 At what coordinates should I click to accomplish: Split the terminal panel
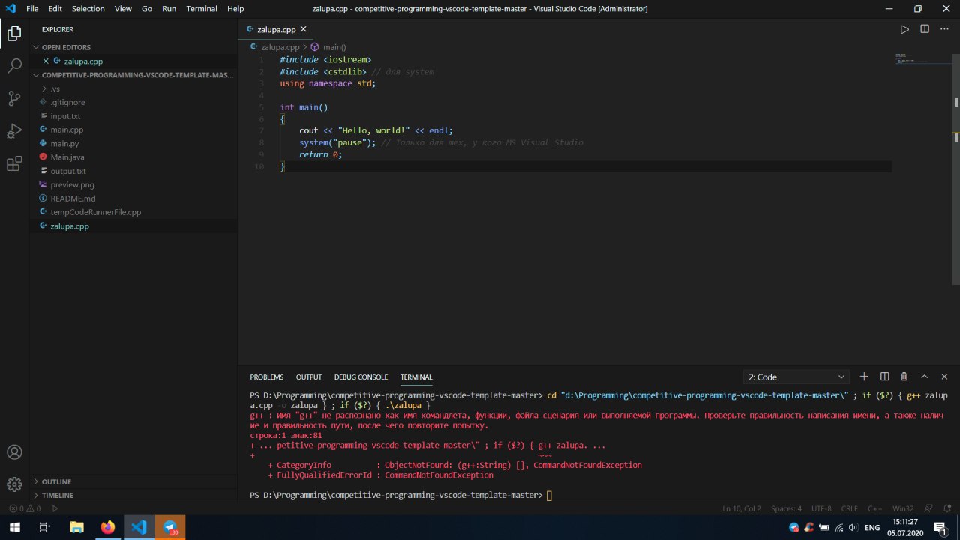pos(884,376)
